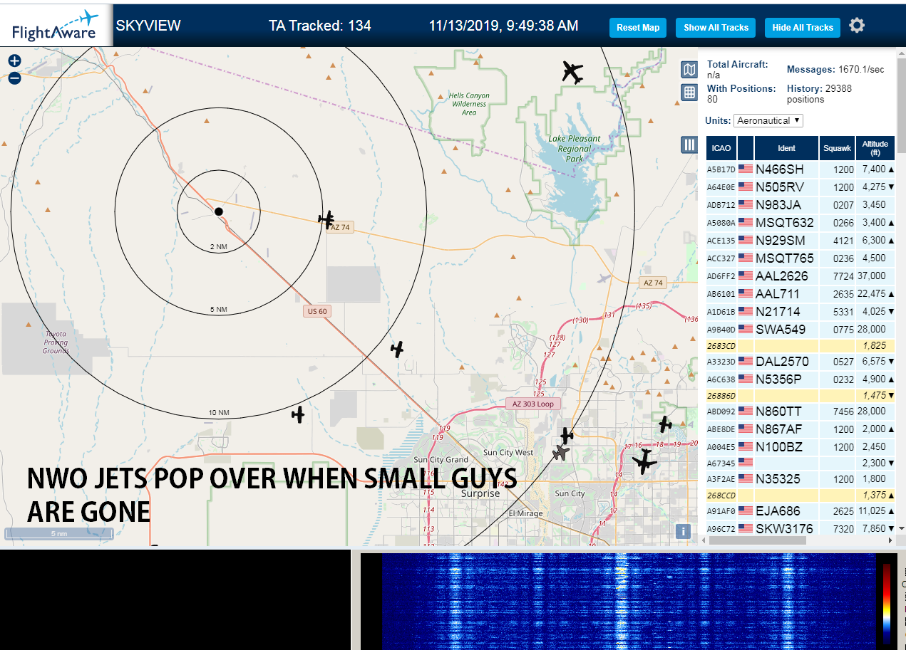Select the gray aircraft near Sun City West

(x=562, y=452)
